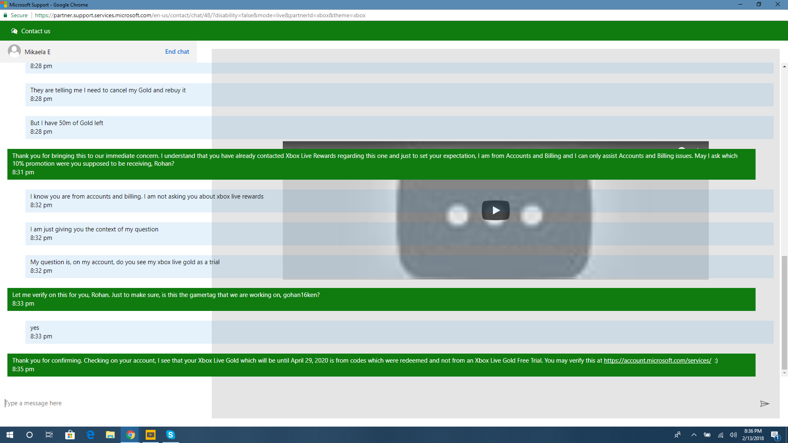This screenshot has width=788, height=443.
Task: Click the Xbox store icon in taskbar
Action: point(70,434)
